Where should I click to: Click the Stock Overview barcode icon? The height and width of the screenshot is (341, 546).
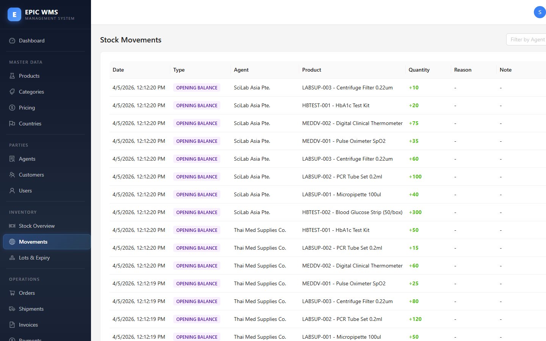coord(12,226)
